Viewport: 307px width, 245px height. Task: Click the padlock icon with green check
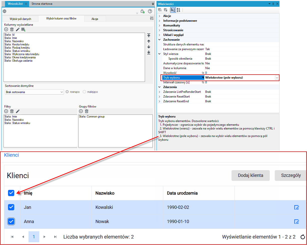(142, 11)
